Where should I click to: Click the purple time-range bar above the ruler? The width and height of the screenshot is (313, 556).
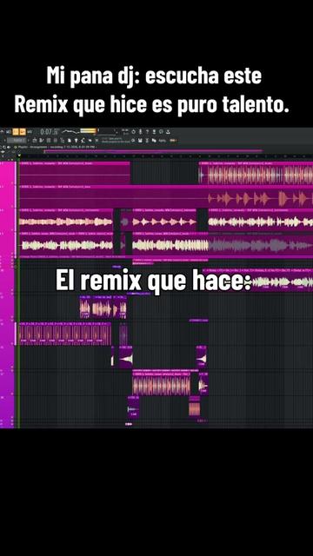[x=153, y=151]
